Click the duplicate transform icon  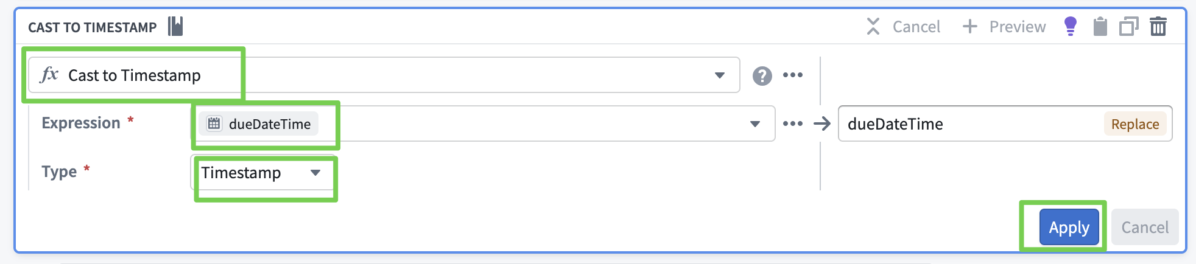(x=1128, y=27)
